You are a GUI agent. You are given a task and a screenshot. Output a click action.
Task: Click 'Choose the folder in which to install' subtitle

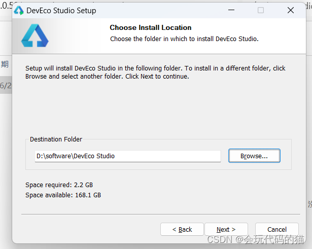click(x=184, y=39)
